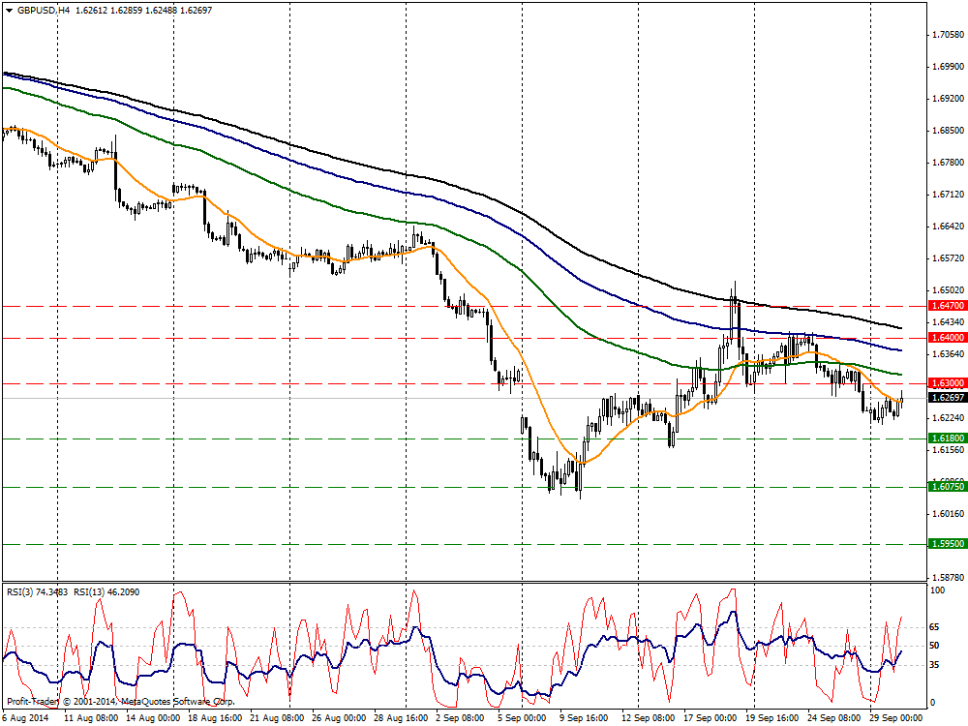Click the red 1.64000 resistance level label

(x=947, y=338)
